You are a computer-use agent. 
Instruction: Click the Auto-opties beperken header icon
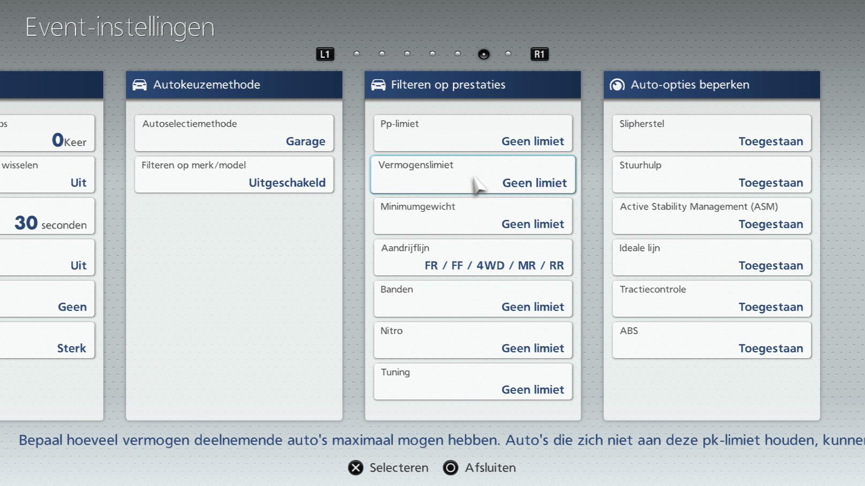617,85
